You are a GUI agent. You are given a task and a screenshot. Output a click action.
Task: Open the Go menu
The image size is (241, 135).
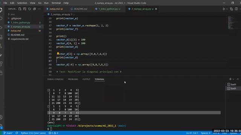coord(40,3)
